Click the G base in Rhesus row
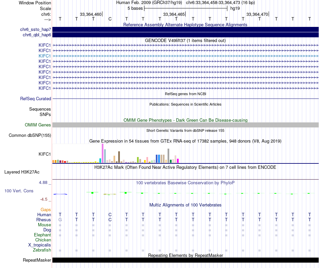This screenshot has height=268, width=319. click(60, 220)
